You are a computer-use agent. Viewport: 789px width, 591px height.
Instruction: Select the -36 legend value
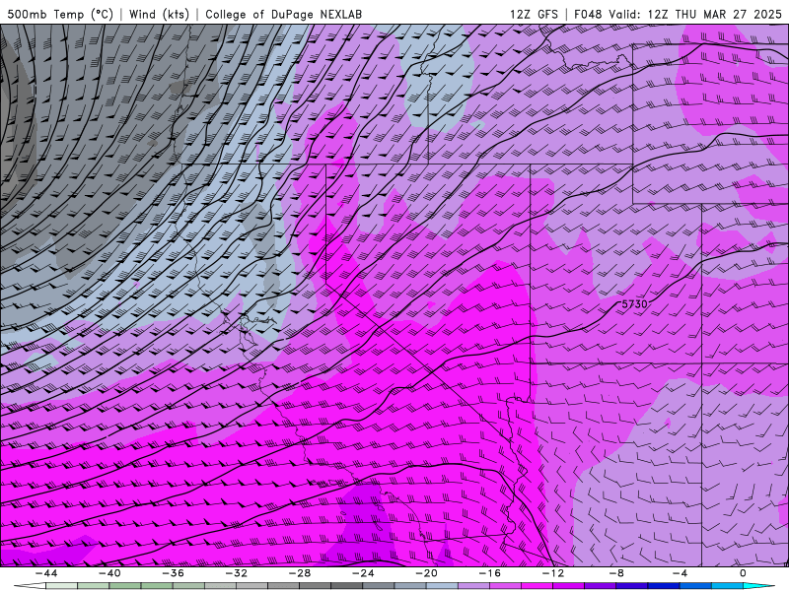[x=173, y=573]
